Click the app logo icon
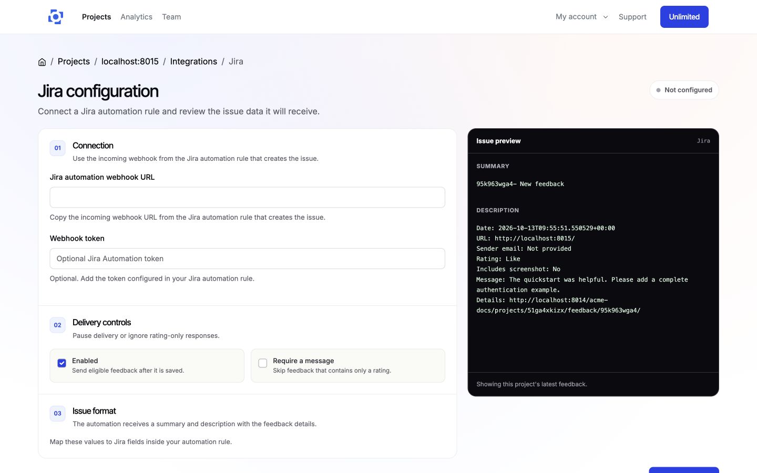Viewport: 757px width, 473px height. pyautogui.click(x=56, y=17)
